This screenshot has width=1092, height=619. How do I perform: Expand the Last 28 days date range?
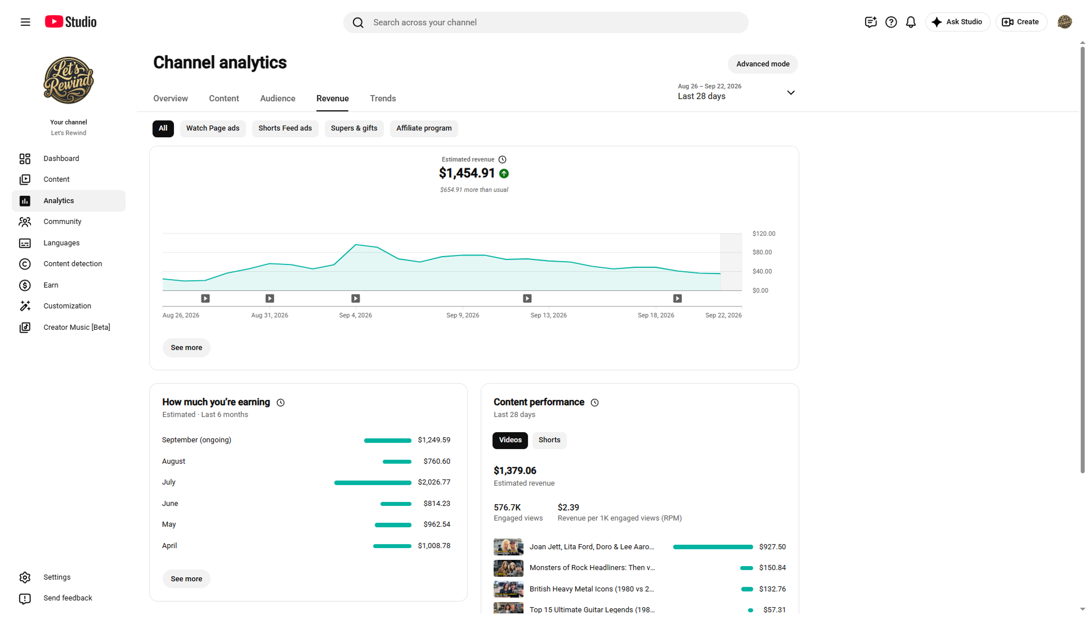736,92
